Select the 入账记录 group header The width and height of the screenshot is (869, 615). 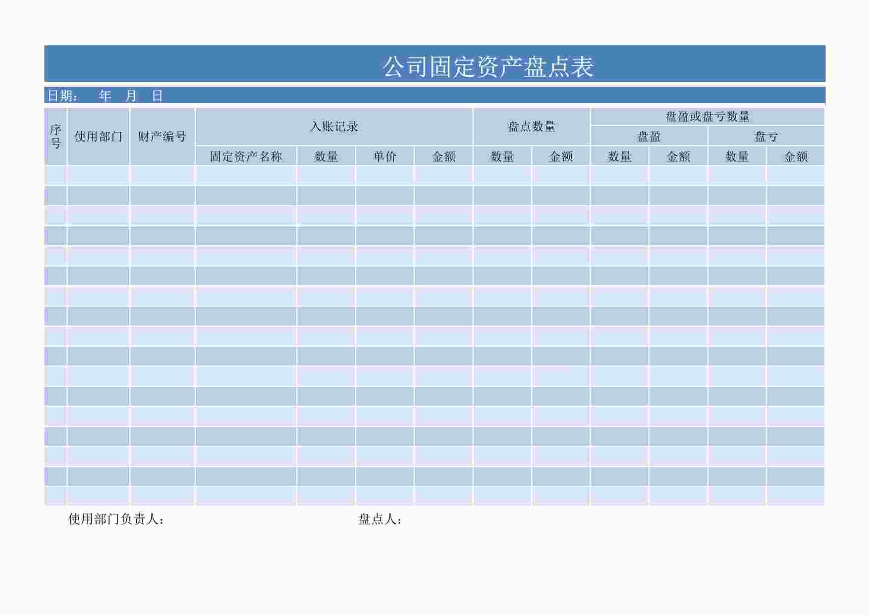tap(334, 126)
